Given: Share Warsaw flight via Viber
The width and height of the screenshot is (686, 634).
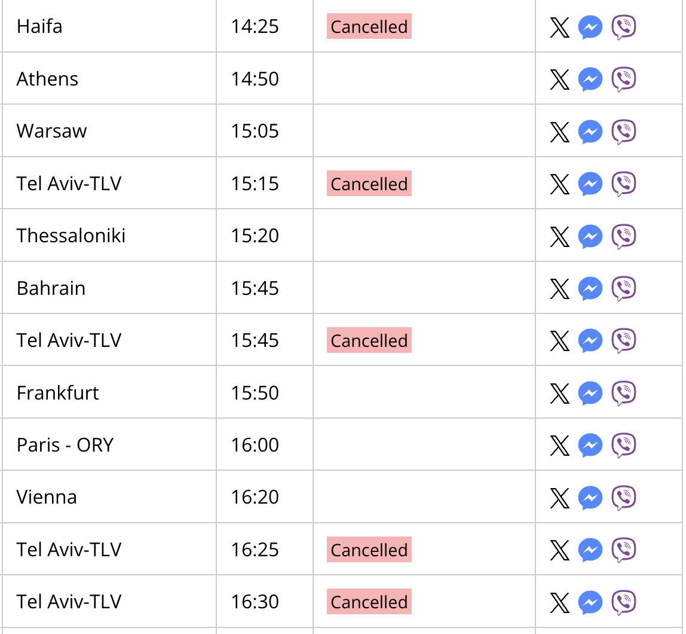Looking at the screenshot, I should (623, 132).
